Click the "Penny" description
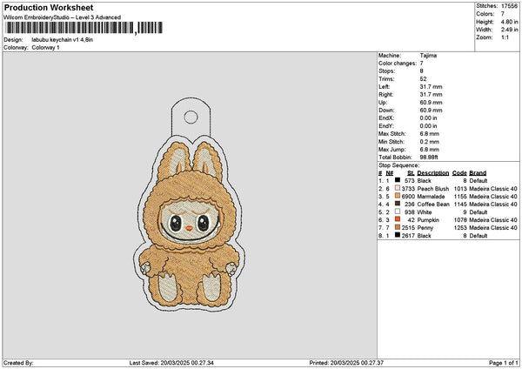The height and width of the screenshot is (369, 522). [x=425, y=228]
